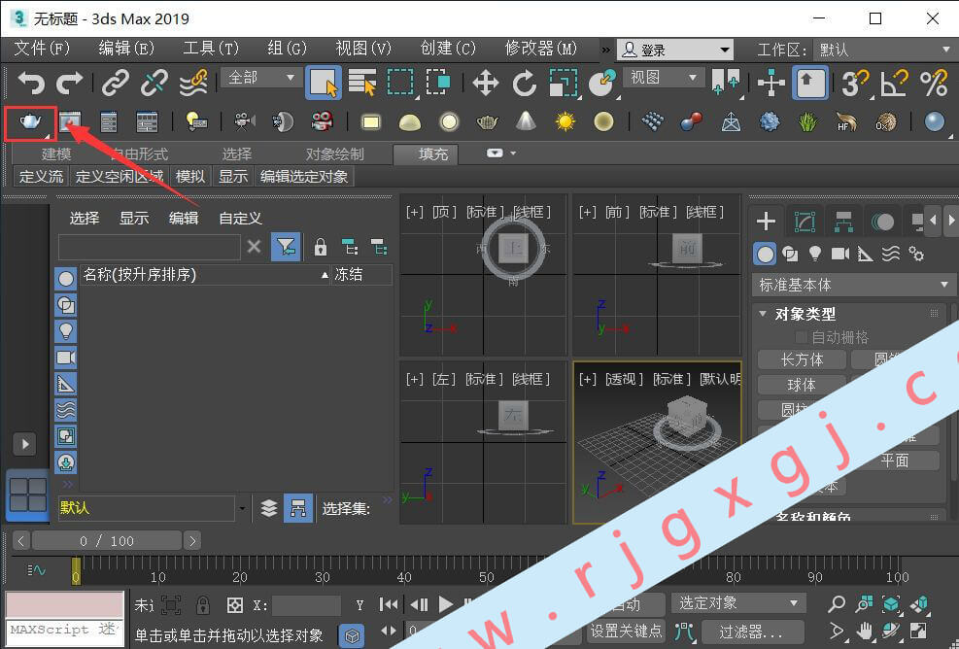Image resolution: width=959 pixels, height=649 pixels.
Task: Click the Redo arrow icon
Action: tap(69, 83)
